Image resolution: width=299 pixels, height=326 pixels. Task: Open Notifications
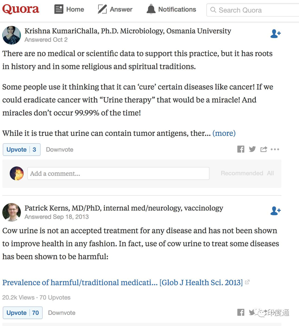coord(171,9)
